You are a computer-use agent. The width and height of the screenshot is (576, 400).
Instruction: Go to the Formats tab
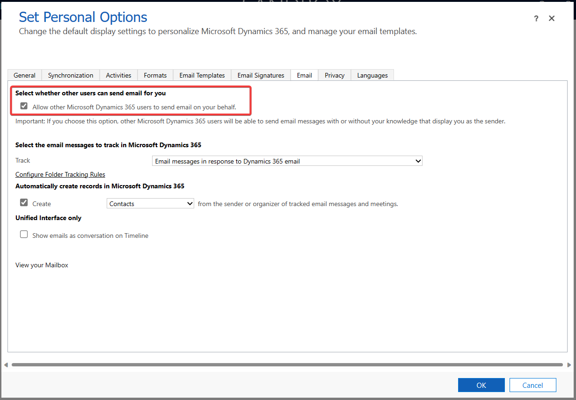[155, 75]
